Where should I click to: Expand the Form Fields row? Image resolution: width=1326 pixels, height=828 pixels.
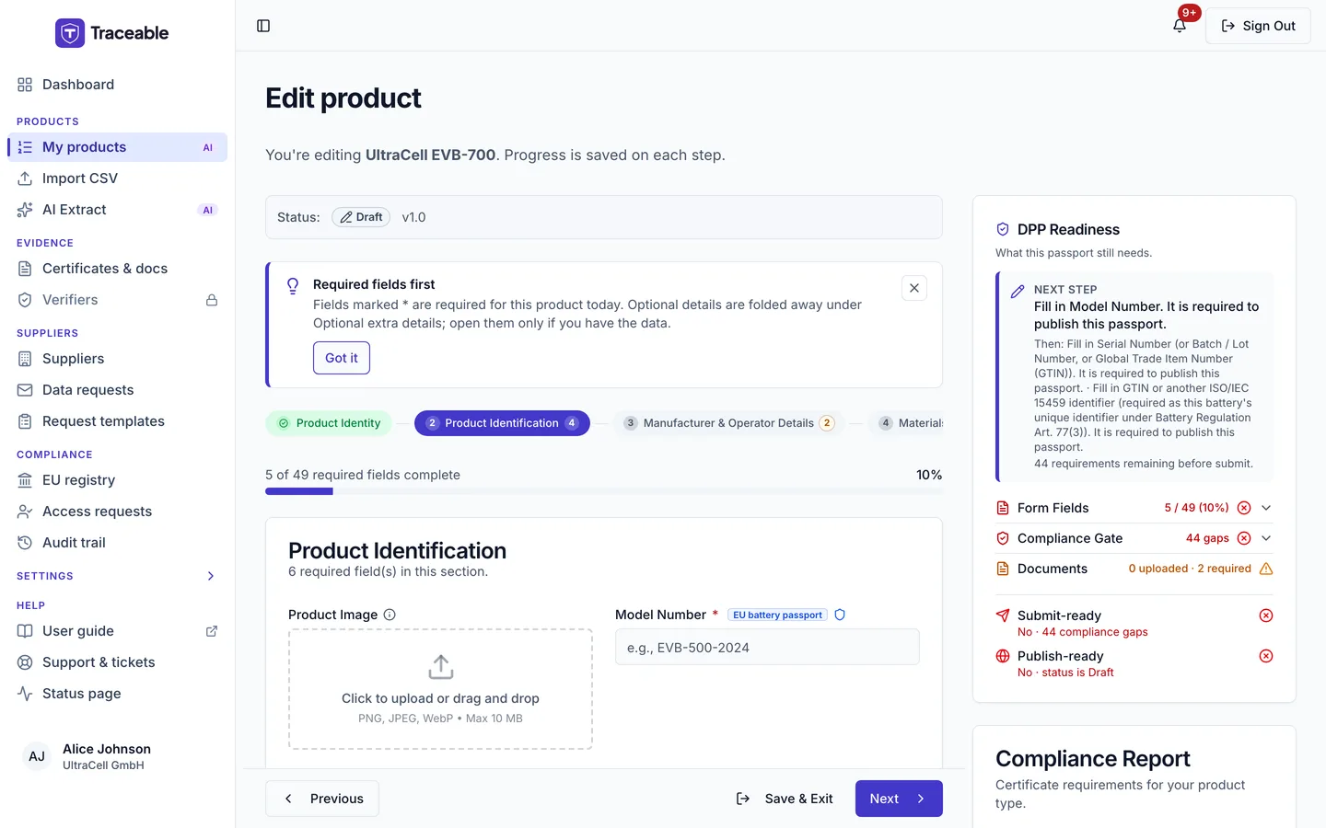click(x=1266, y=508)
